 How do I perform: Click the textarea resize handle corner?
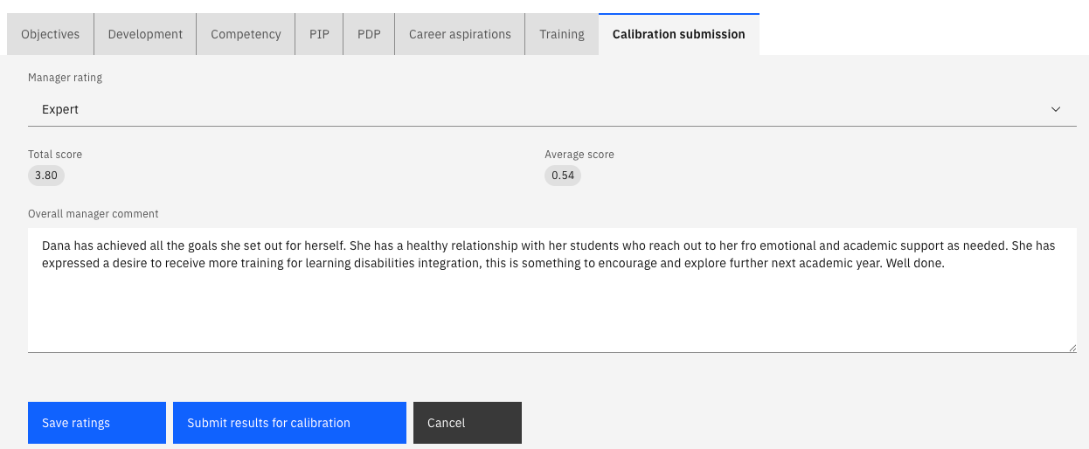click(x=1072, y=348)
